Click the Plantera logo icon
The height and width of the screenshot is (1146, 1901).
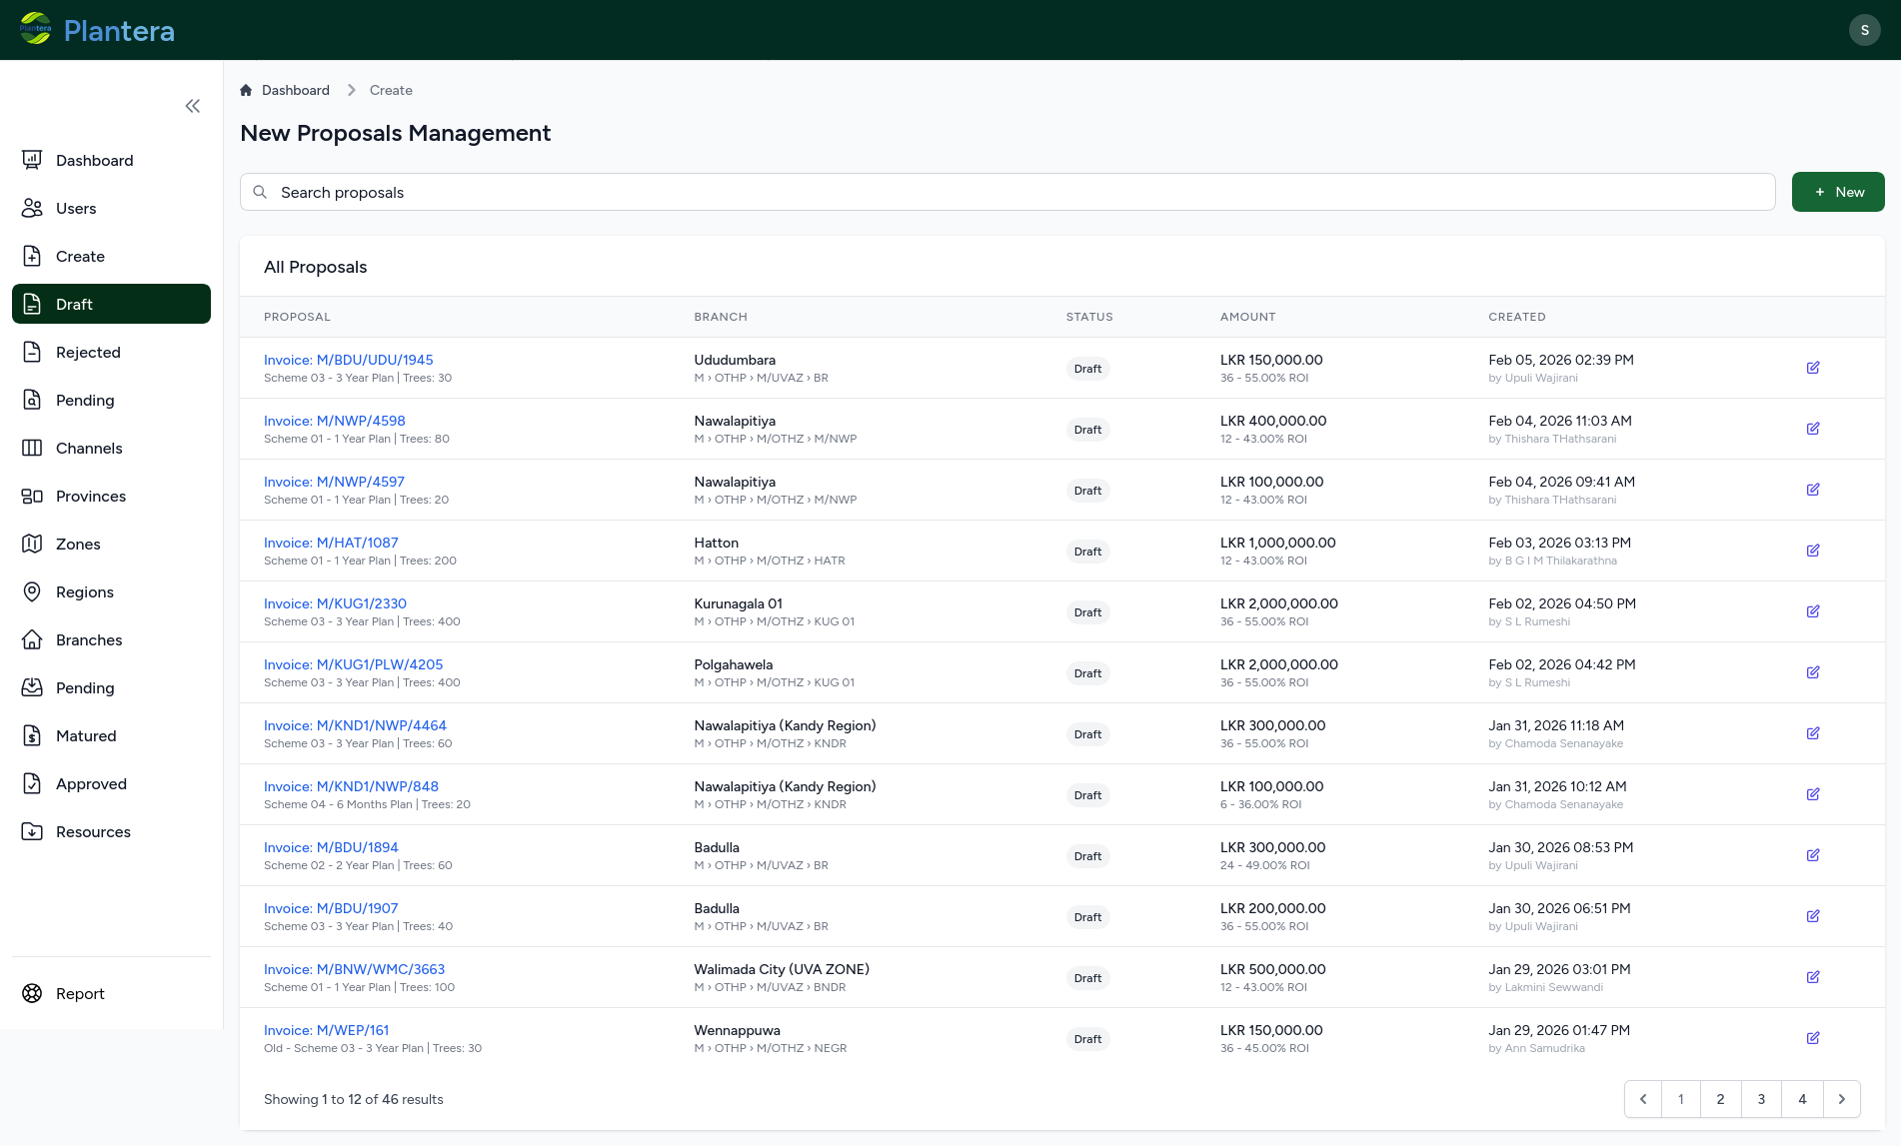coord(36,30)
